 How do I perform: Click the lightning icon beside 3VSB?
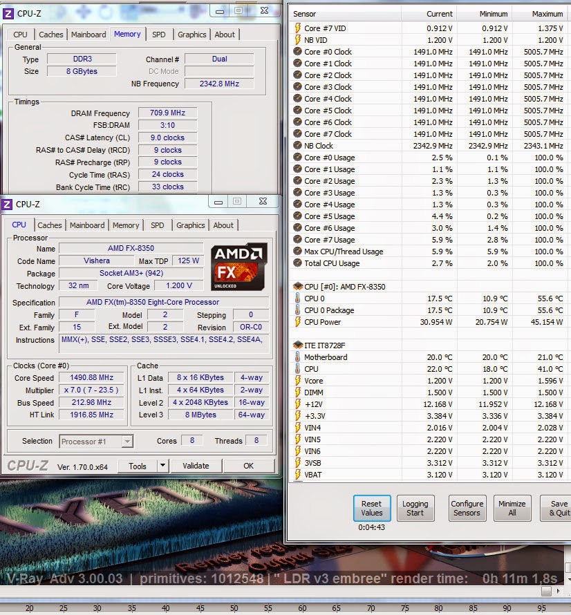[x=297, y=463]
